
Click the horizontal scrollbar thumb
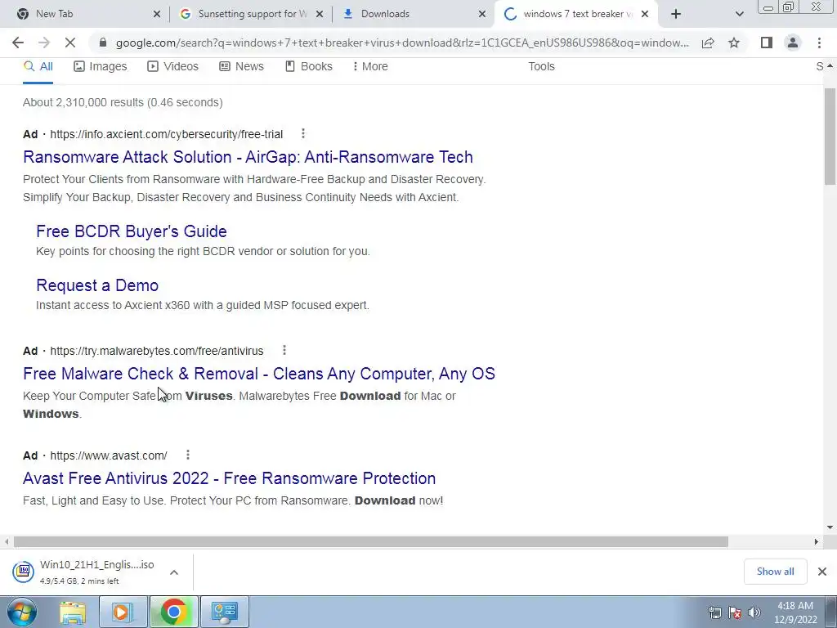coord(371,541)
